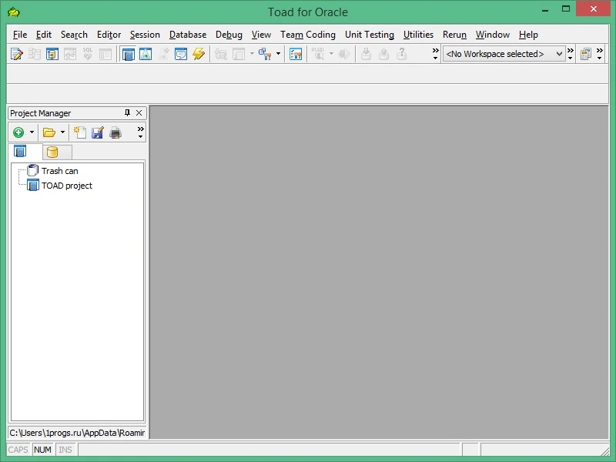Open the Database menu
This screenshot has height=462, width=616.
coord(187,35)
